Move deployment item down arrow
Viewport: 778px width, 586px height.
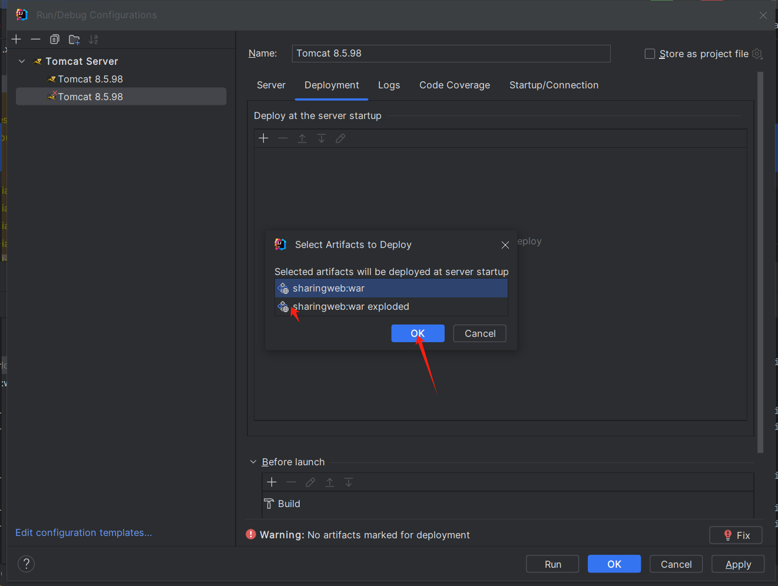click(322, 138)
